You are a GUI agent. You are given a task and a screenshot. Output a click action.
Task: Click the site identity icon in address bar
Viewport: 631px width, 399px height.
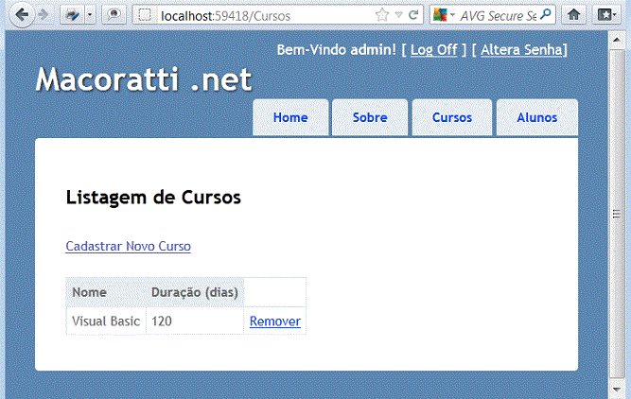point(145,15)
